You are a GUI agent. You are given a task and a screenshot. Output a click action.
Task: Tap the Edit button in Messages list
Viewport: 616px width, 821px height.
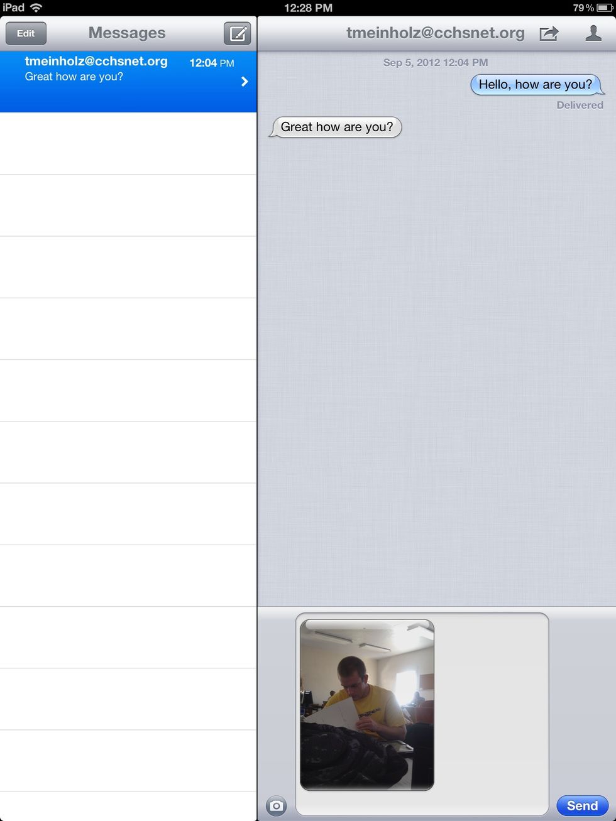(26, 33)
